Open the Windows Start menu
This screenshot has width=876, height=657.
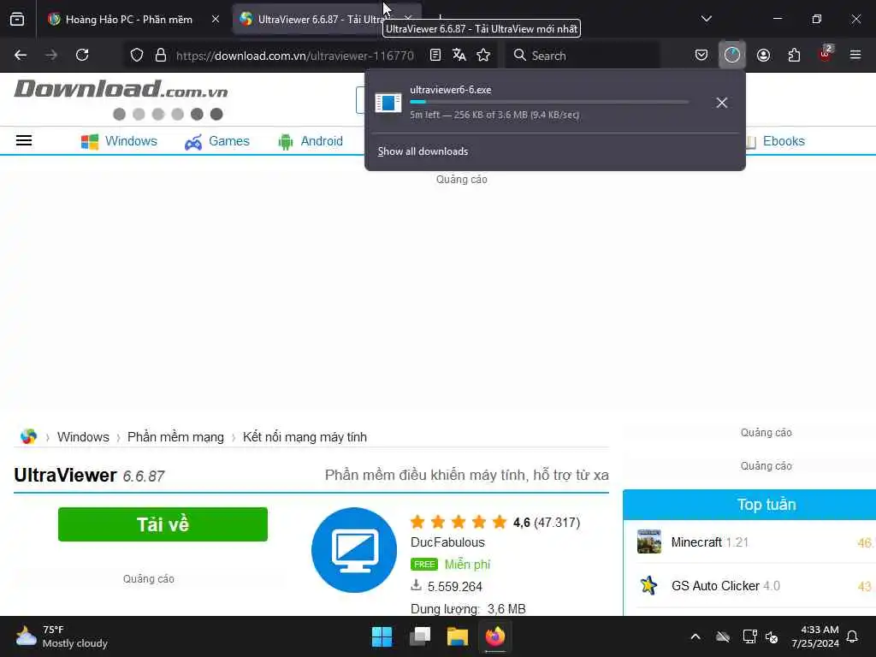click(382, 636)
